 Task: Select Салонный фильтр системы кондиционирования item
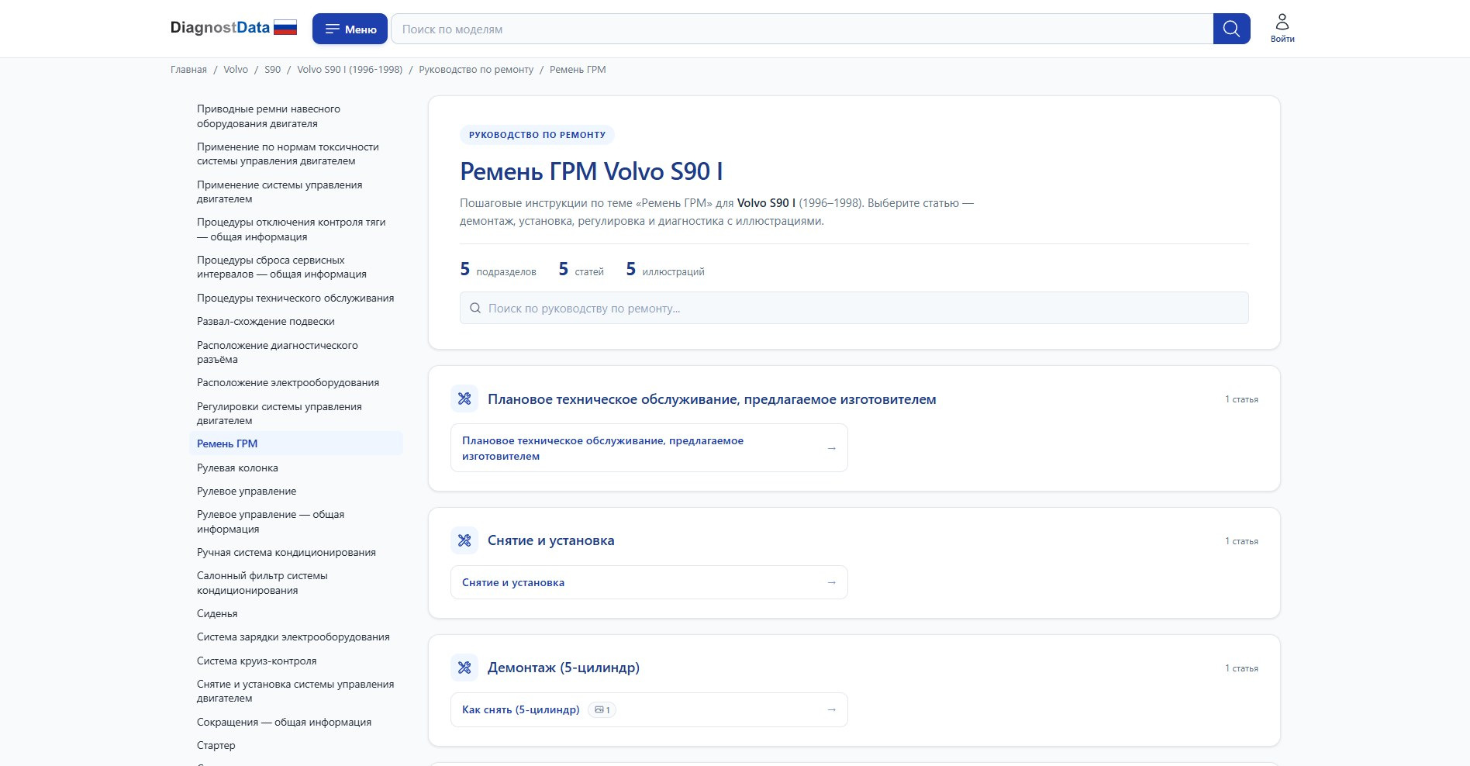pos(295,583)
